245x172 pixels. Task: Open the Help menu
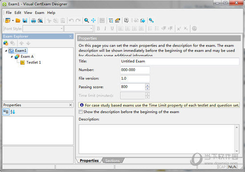coord(51,12)
